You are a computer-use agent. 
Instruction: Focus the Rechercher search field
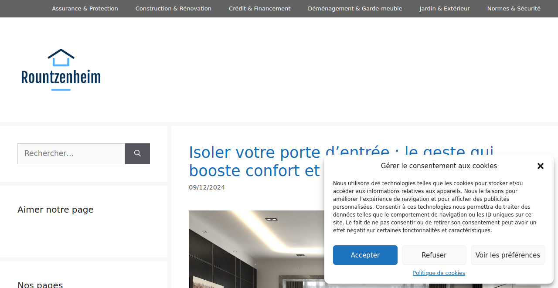tap(71, 154)
